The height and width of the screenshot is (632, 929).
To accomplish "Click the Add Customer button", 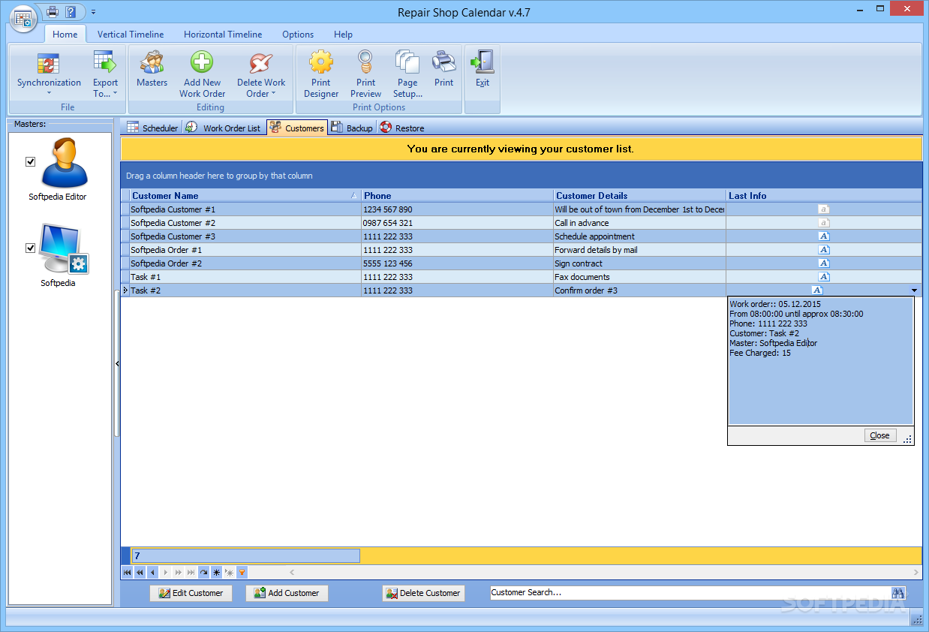I will 287,593.
